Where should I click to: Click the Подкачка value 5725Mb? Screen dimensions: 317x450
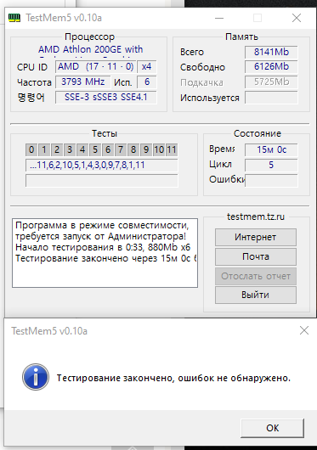[271, 82]
